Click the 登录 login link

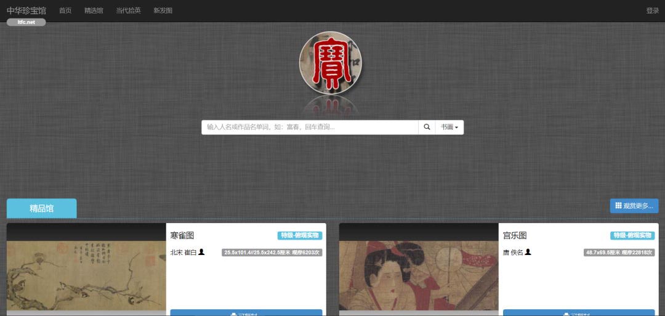point(652,10)
